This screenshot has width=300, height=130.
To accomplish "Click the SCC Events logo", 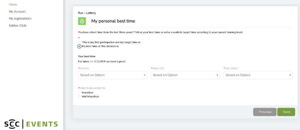I will tap(31, 124).
